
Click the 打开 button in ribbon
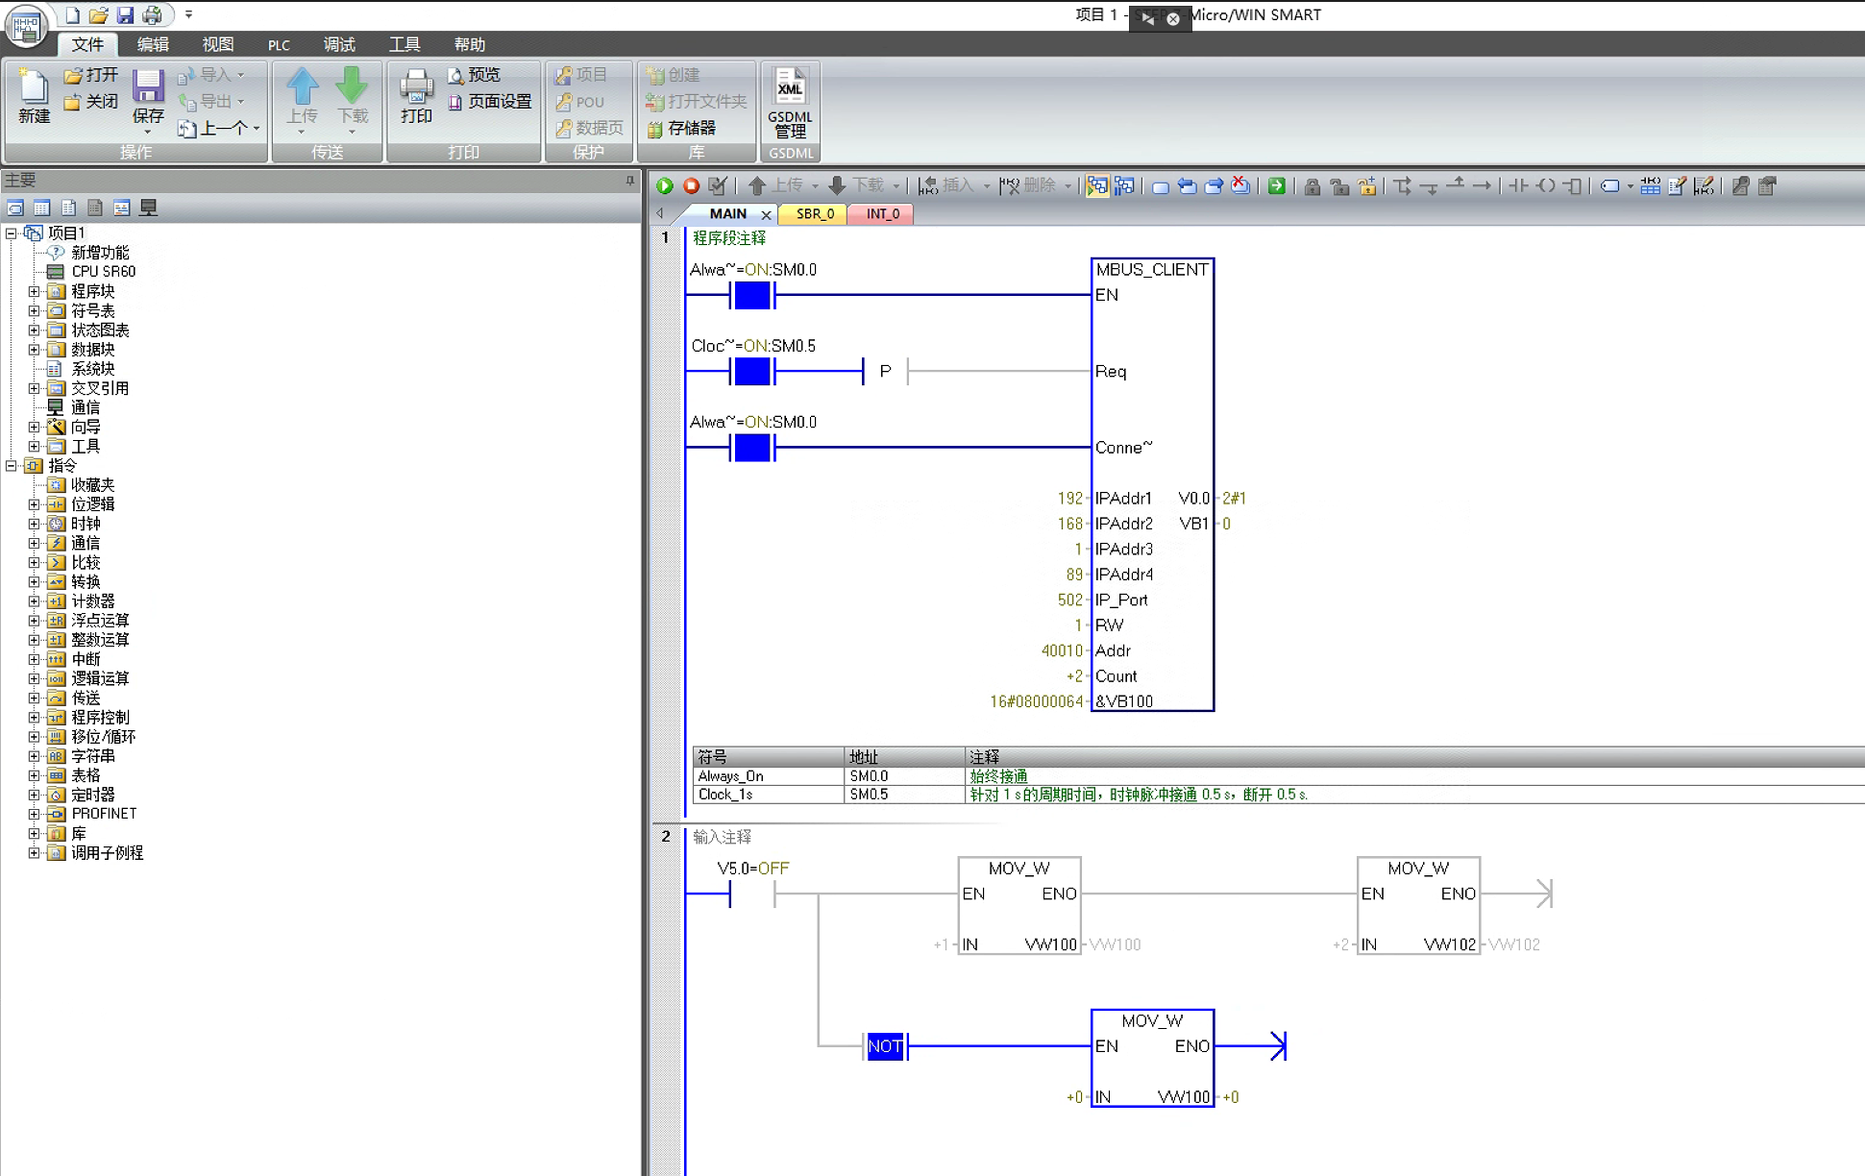coord(91,75)
